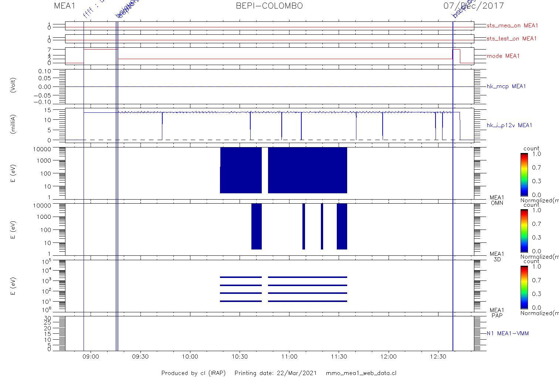Viewport: 559px width, 377px height.
Task: Click the hk_mcp MEA1 legend label
Action: (x=506, y=86)
